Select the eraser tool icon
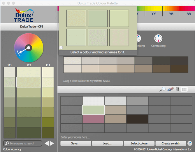This screenshot has width=195, height=152. (x=170, y=89)
